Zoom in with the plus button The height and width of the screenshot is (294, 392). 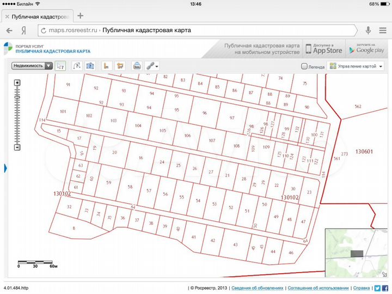click(17, 83)
